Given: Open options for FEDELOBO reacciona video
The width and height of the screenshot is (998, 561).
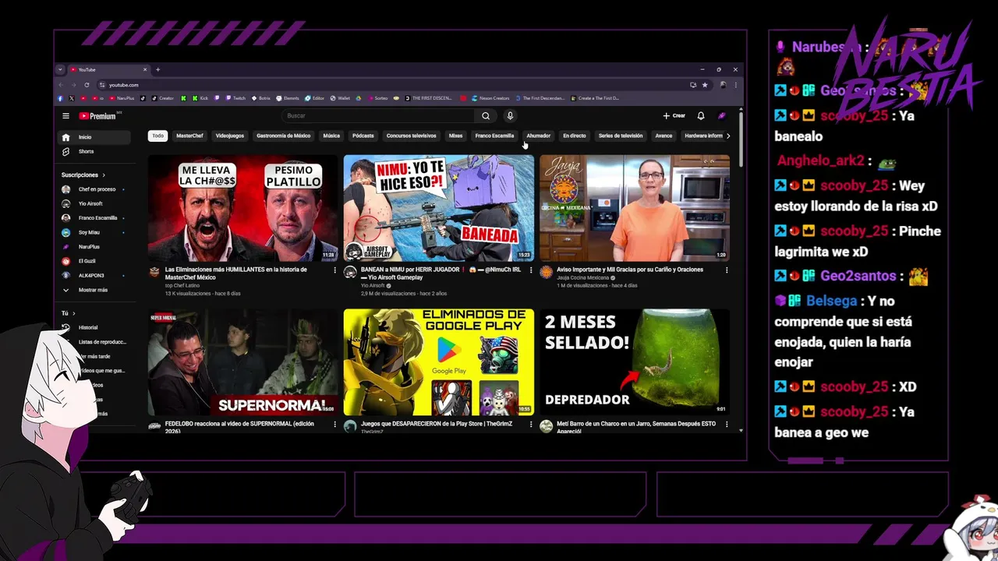Looking at the screenshot, I should click(335, 425).
